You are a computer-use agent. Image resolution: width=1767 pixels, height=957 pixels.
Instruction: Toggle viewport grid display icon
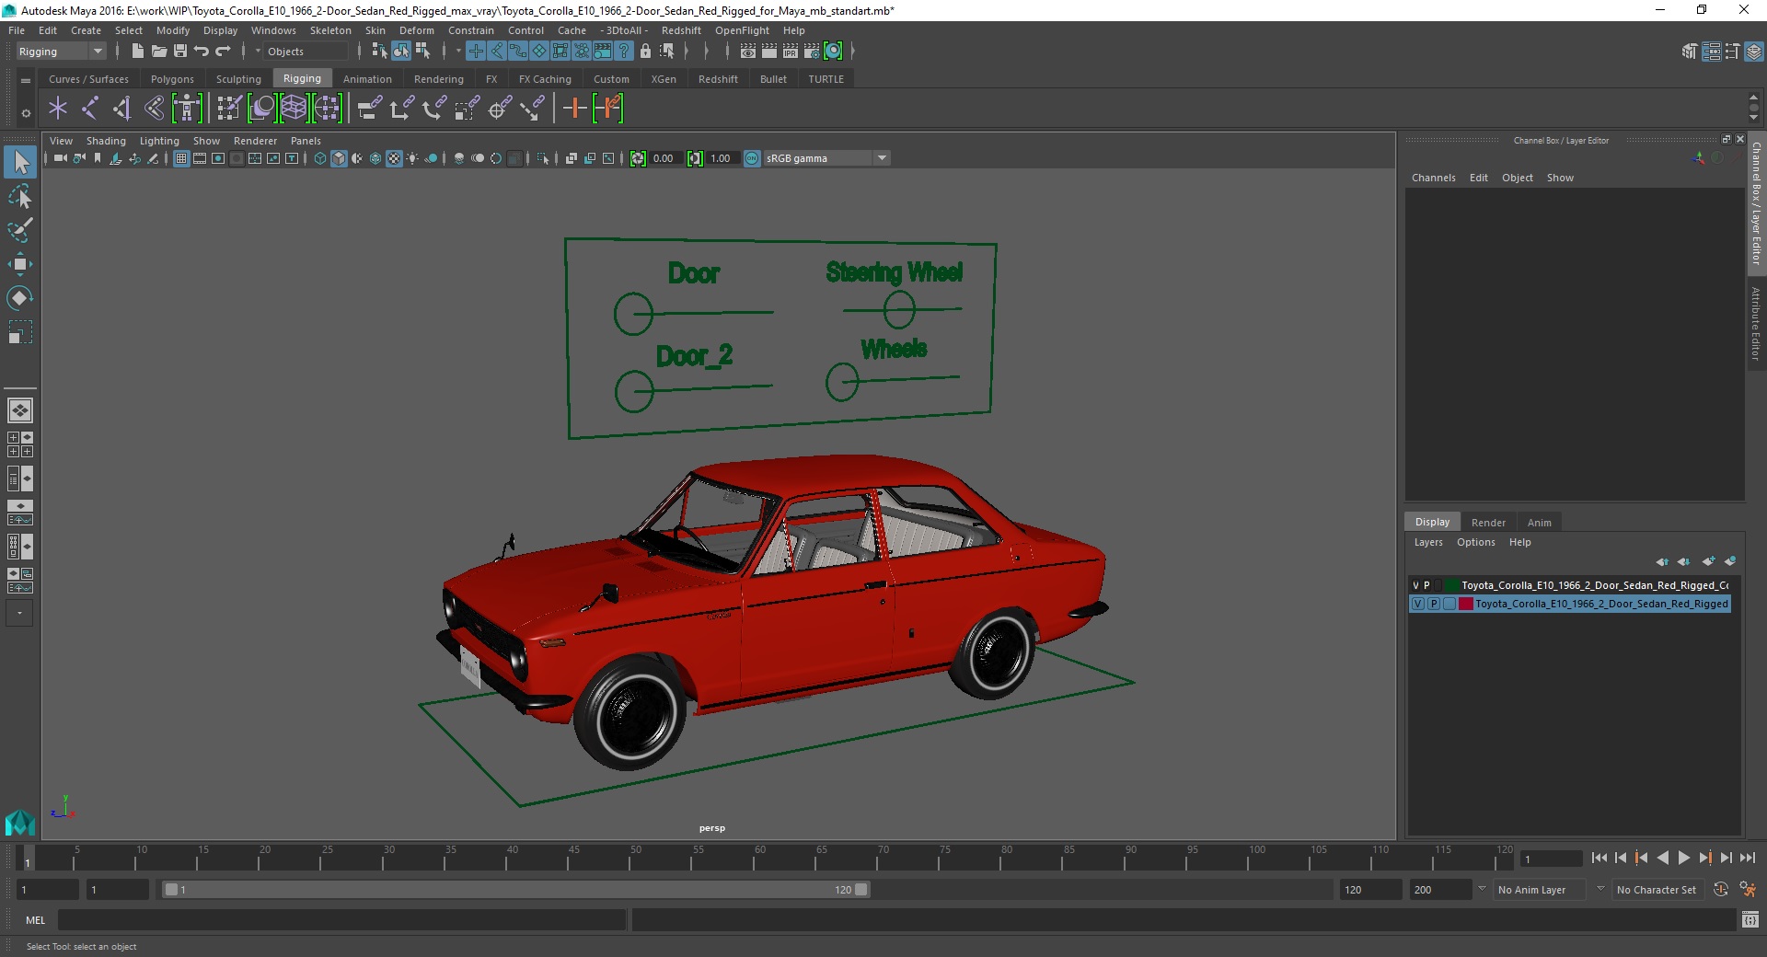tap(181, 158)
